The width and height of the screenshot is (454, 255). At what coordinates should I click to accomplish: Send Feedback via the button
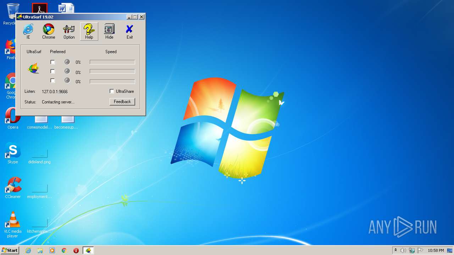click(x=122, y=102)
